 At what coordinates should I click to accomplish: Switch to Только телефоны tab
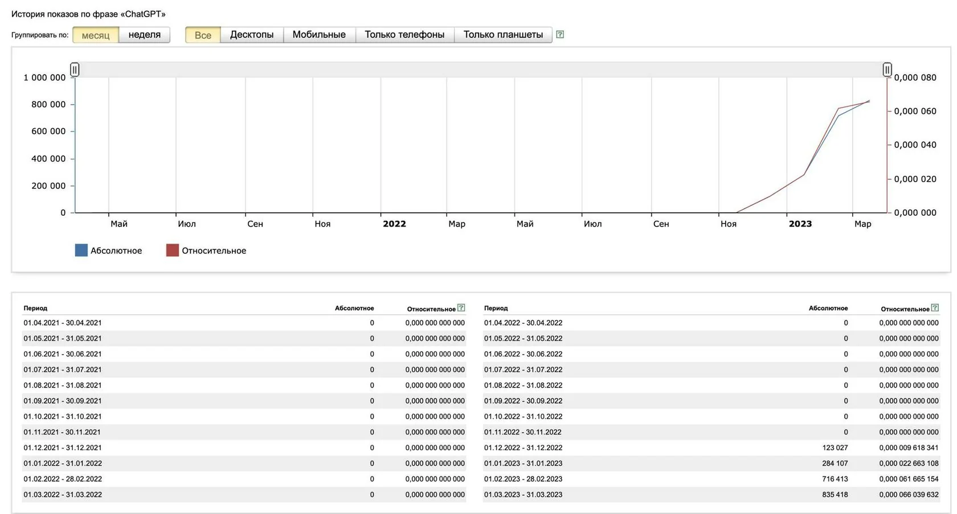click(404, 35)
